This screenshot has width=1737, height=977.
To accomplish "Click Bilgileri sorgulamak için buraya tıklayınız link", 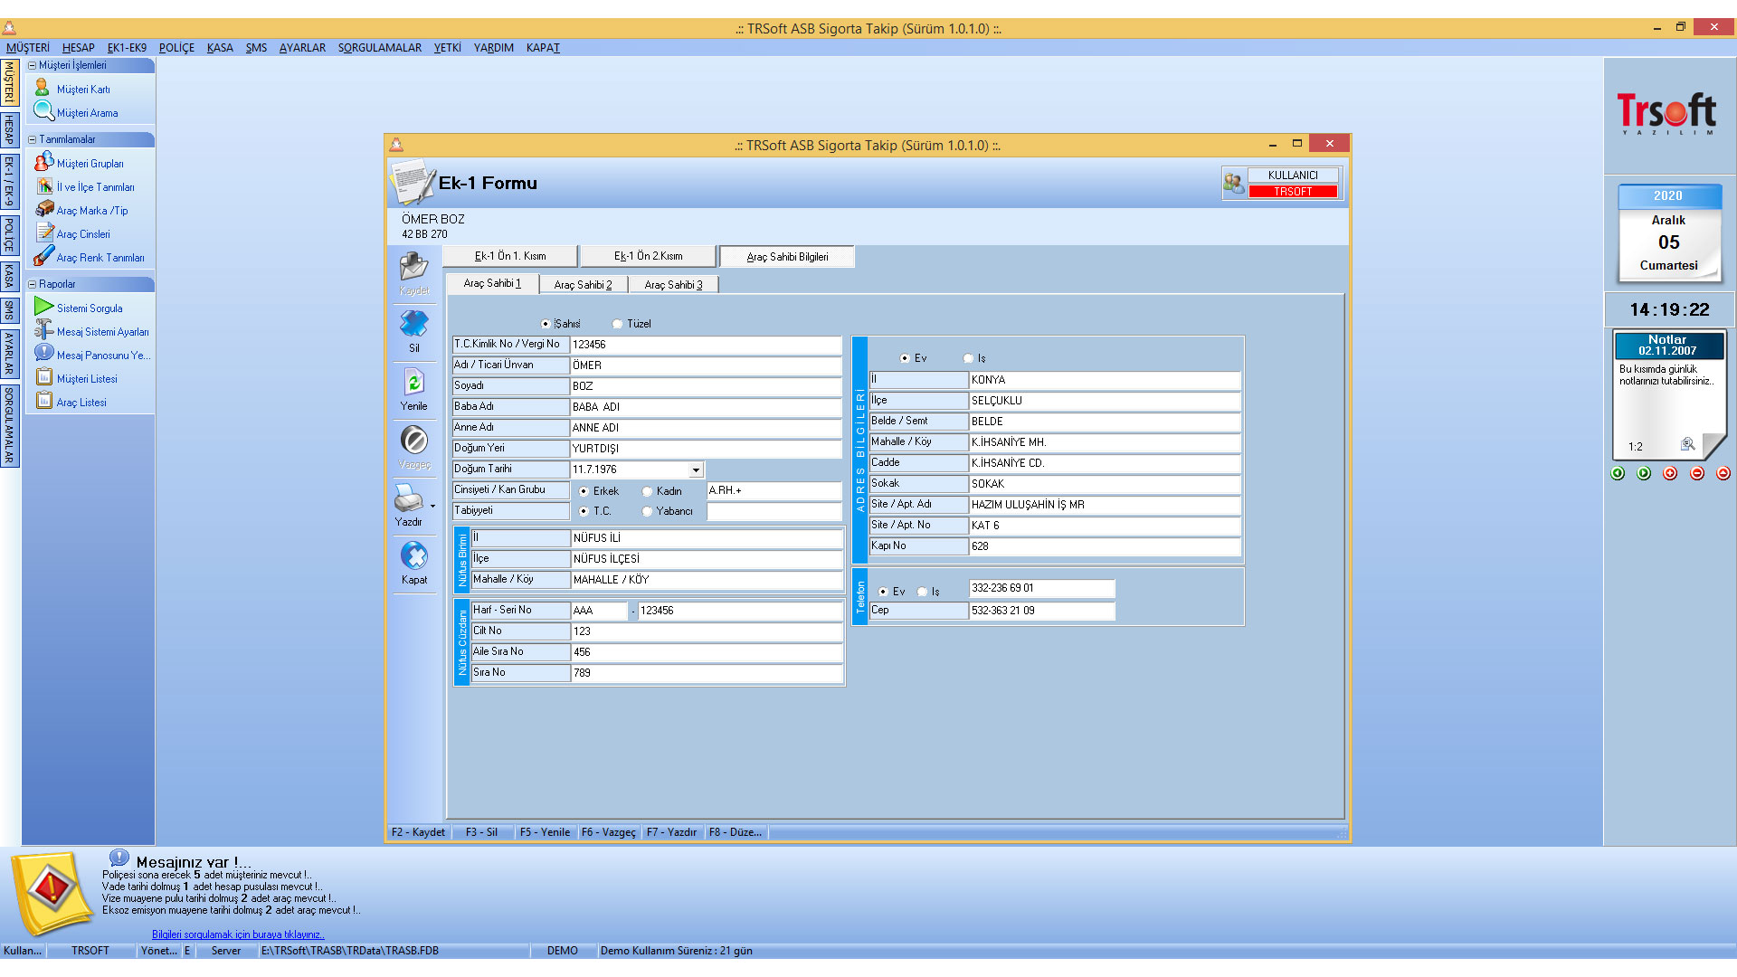I will pyautogui.click(x=238, y=934).
